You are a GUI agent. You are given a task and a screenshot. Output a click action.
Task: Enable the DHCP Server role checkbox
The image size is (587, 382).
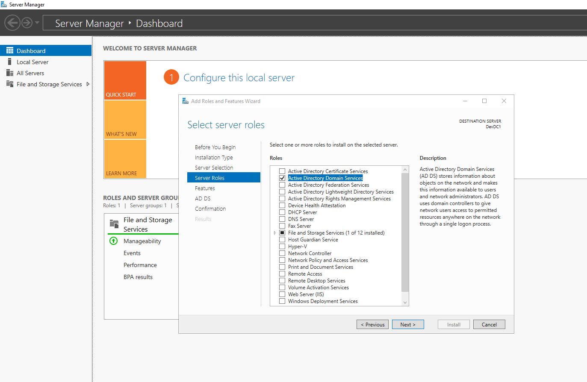pyautogui.click(x=282, y=212)
